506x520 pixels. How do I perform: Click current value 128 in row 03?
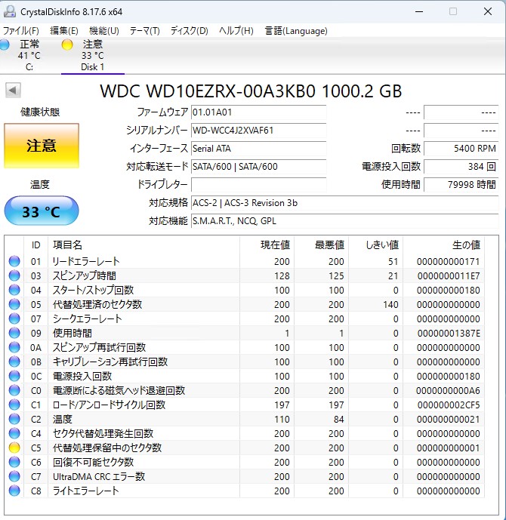[282, 276]
